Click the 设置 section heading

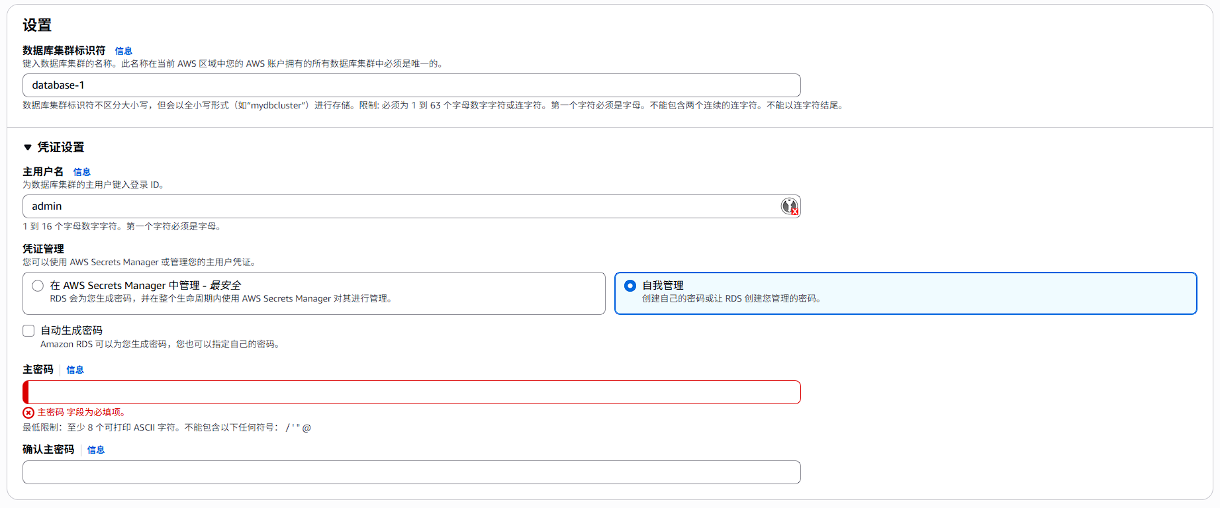(x=37, y=25)
